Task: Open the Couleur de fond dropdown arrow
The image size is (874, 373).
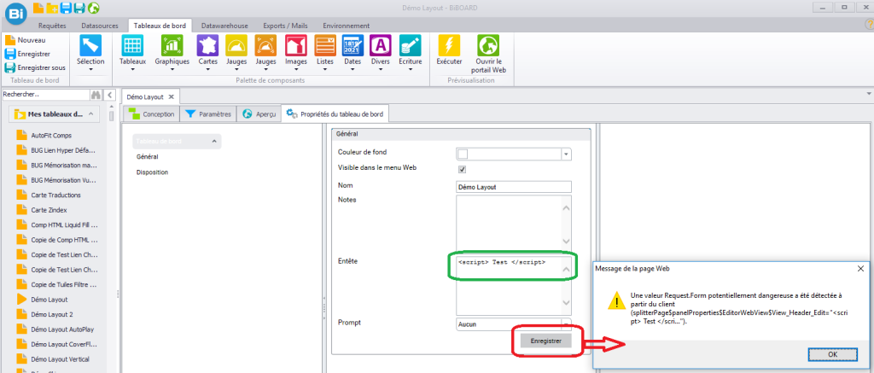Action: (x=567, y=154)
